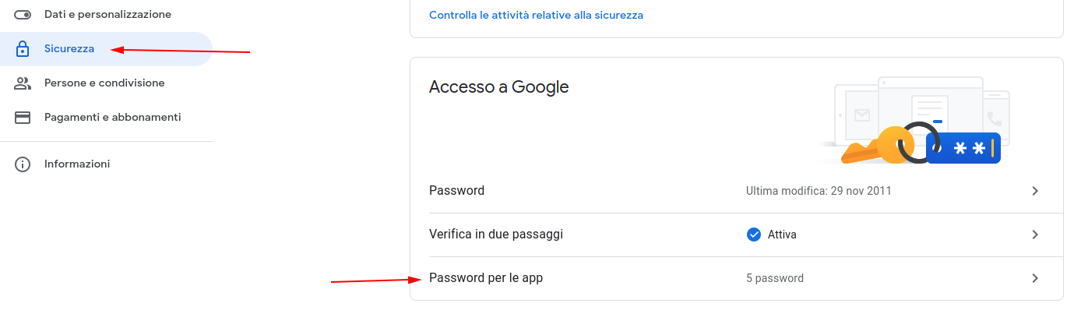
Task: Open the Informazioni page
Action: coord(77,164)
